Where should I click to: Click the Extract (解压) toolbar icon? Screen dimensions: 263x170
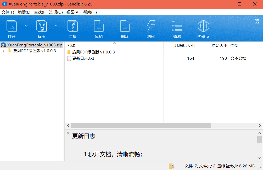[41, 26]
